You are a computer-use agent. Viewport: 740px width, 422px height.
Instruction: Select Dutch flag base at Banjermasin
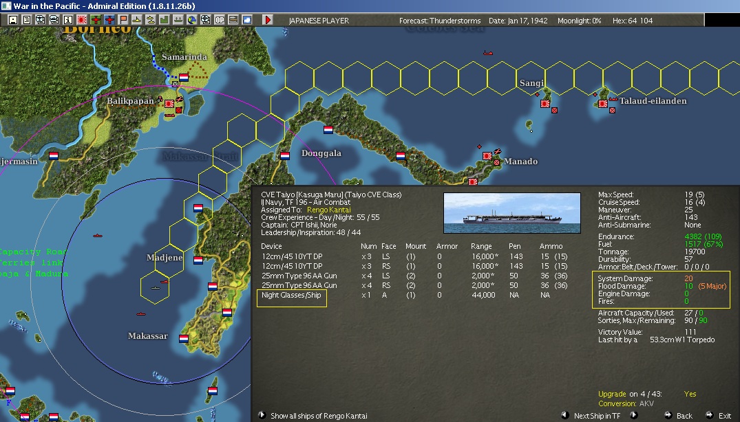click(54, 156)
